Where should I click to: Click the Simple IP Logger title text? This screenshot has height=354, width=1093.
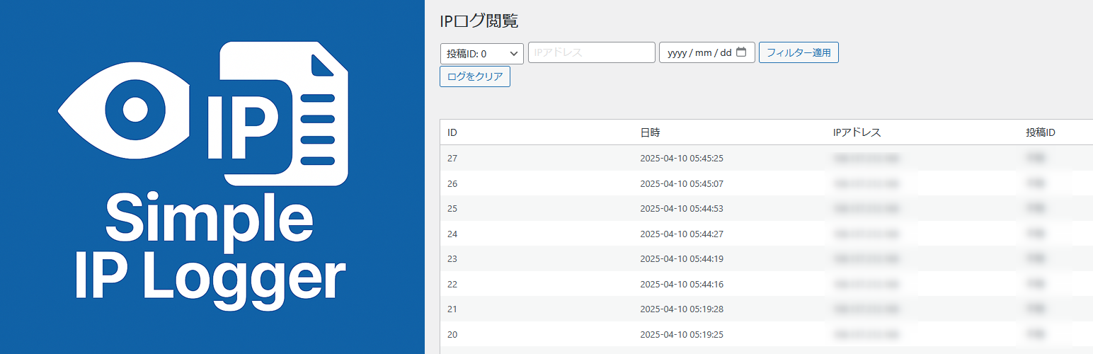point(211,253)
